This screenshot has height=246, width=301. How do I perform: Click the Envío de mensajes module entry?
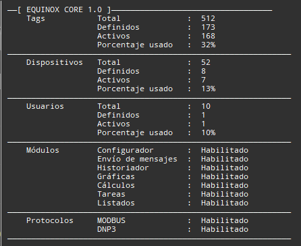tap(137, 159)
